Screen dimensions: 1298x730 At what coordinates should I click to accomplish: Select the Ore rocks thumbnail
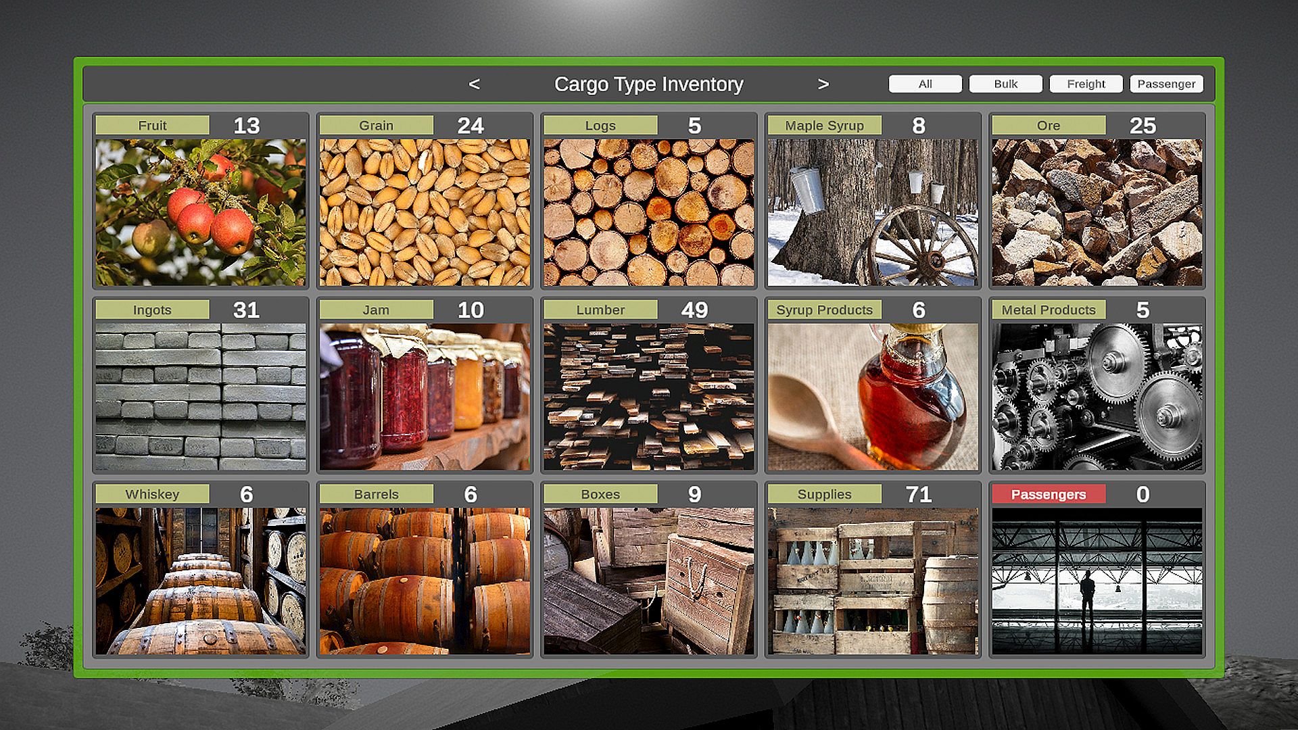[1097, 212]
